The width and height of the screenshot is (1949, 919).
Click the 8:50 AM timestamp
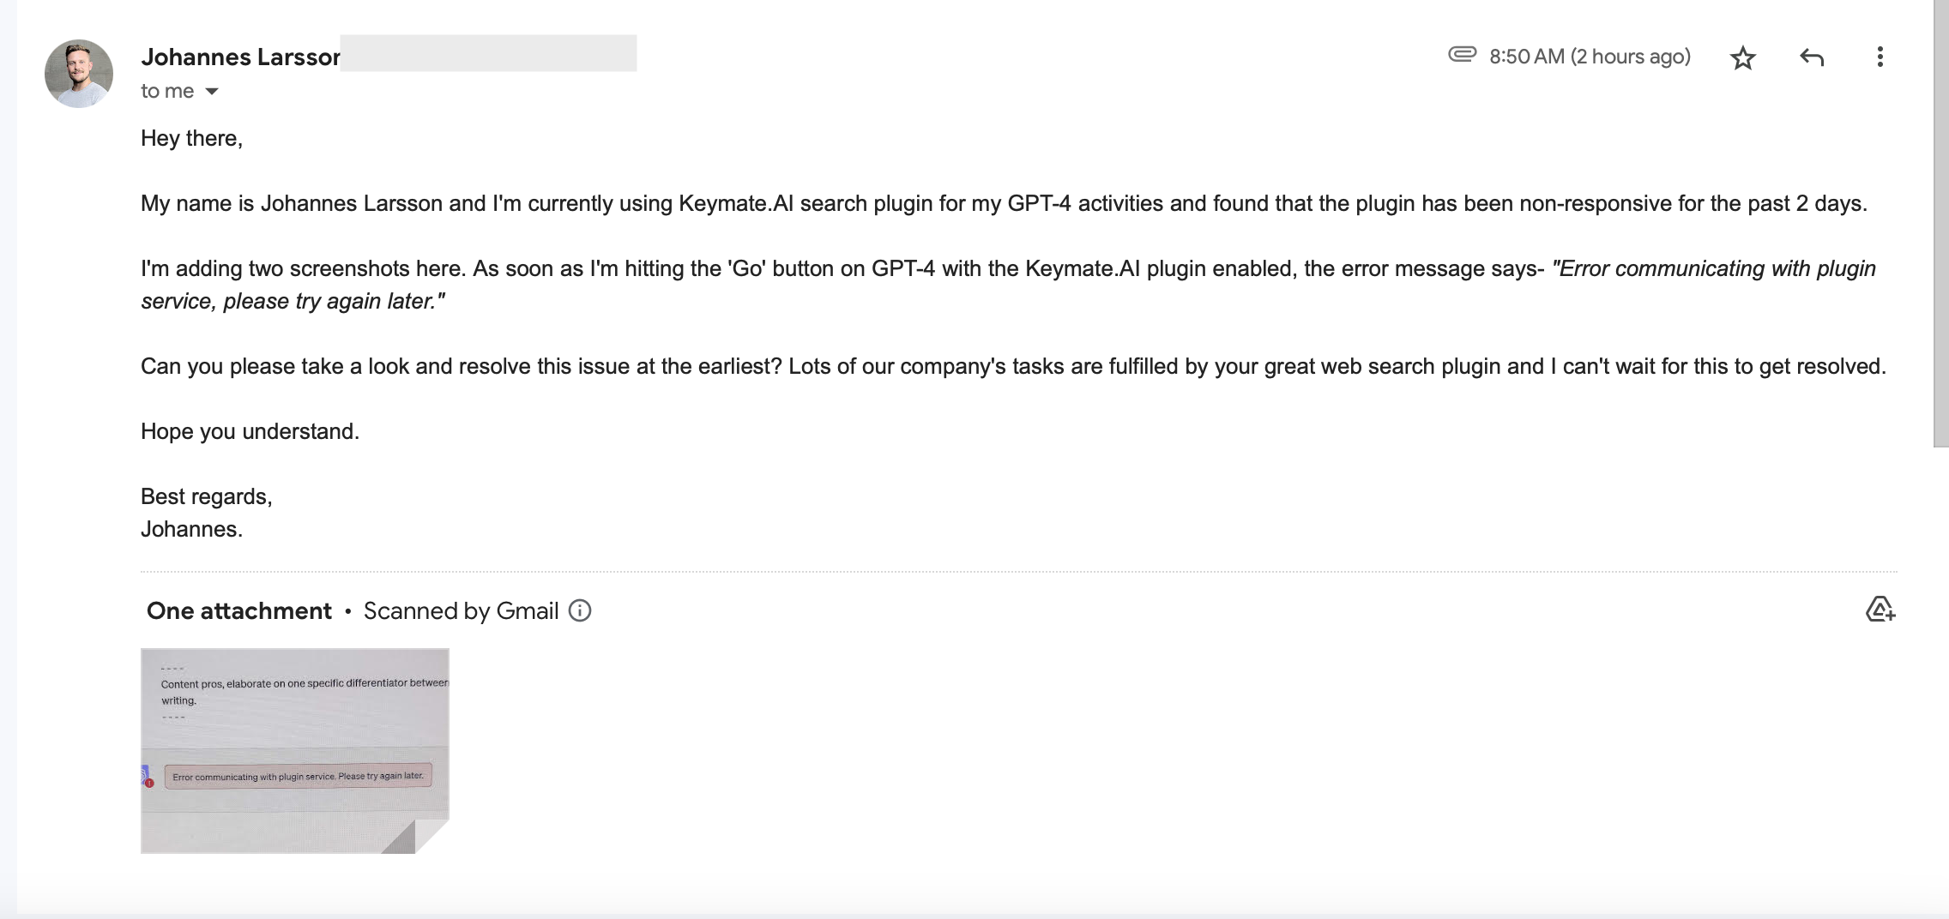1590,57
